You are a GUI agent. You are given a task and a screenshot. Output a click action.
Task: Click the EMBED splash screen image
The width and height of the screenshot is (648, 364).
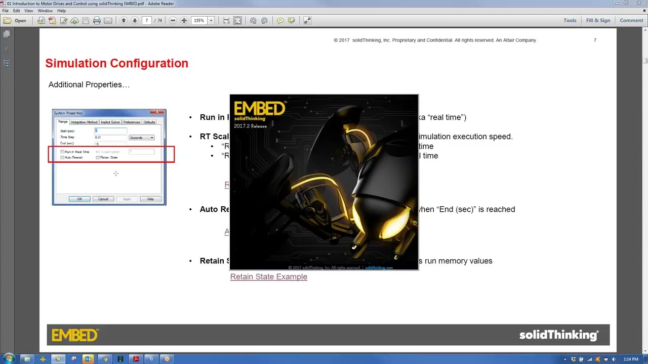pyautogui.click(x=324, y=182)
